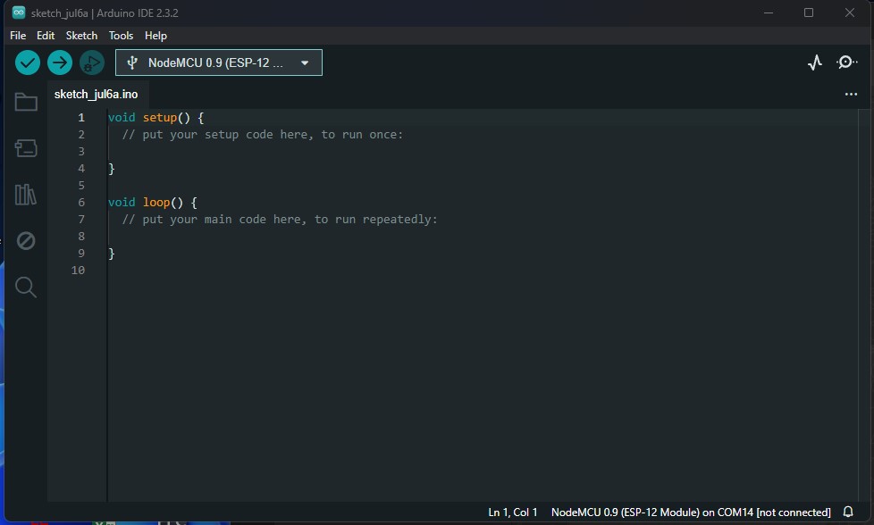Open the Sketchbook sidebar icon
This screenshot has height=525, width=874.
26,102
